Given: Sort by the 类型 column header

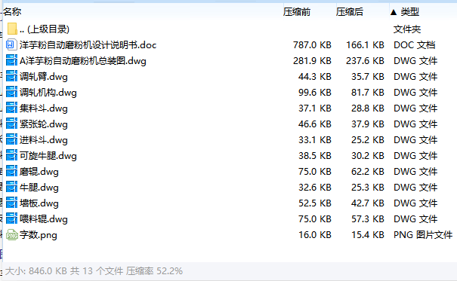Looking at the screenshot, I should [x=409, y=12].
